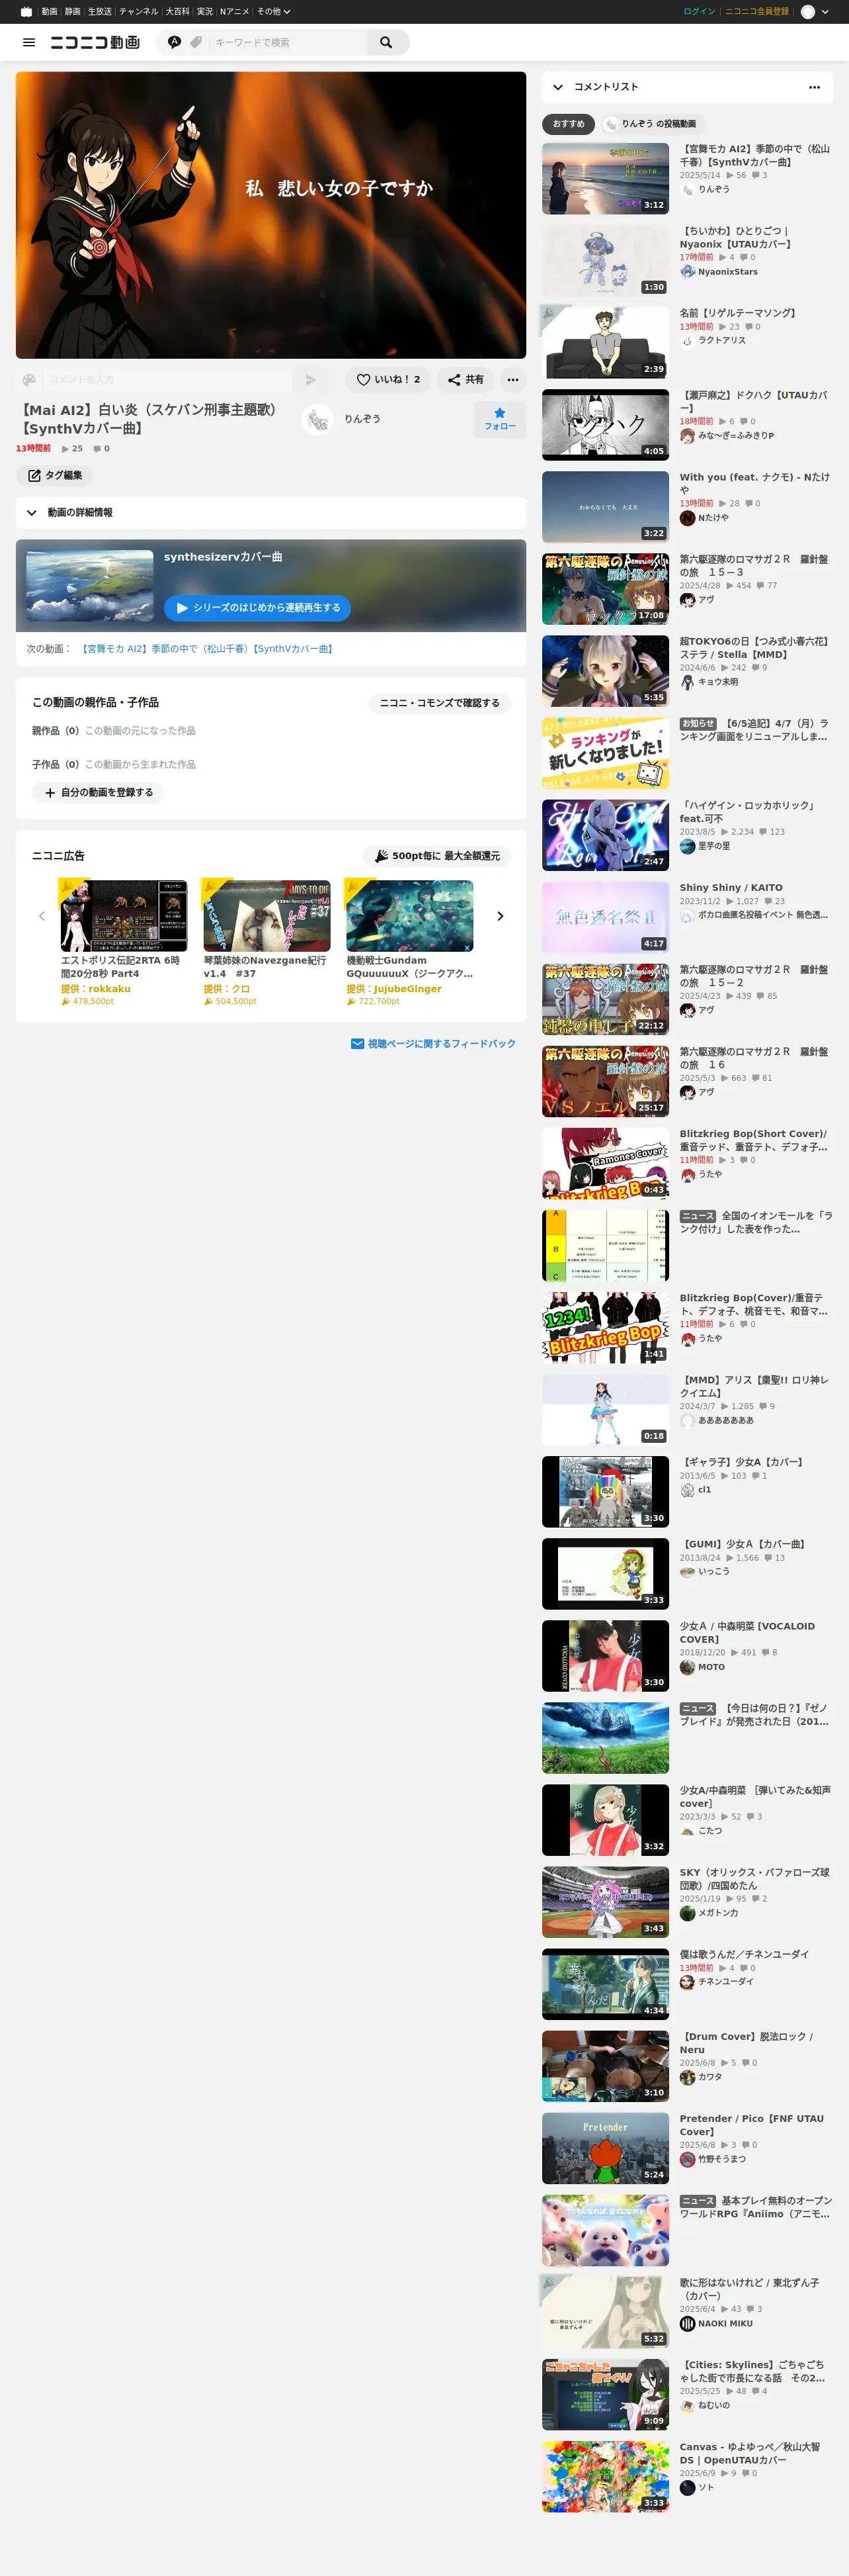The height and width of the screenshot is (2576, 849).
Task: Play series from start with シリーズのはじめから連続再生する
Action: coord(258,608)
